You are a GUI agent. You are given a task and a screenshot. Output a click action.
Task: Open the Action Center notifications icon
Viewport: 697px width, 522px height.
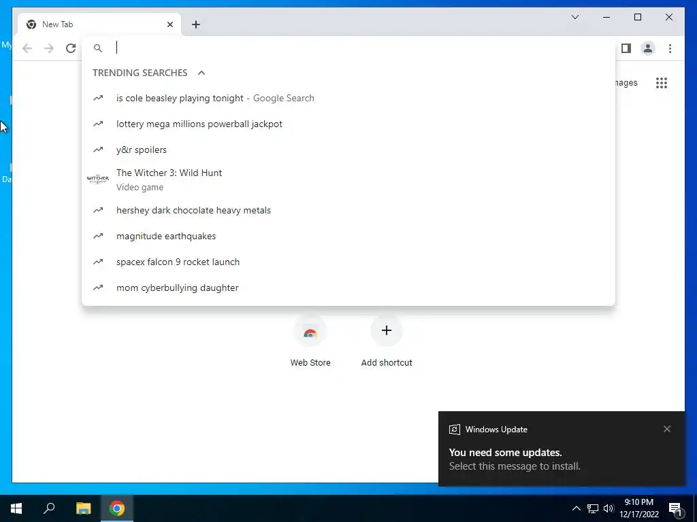point(676,508)
